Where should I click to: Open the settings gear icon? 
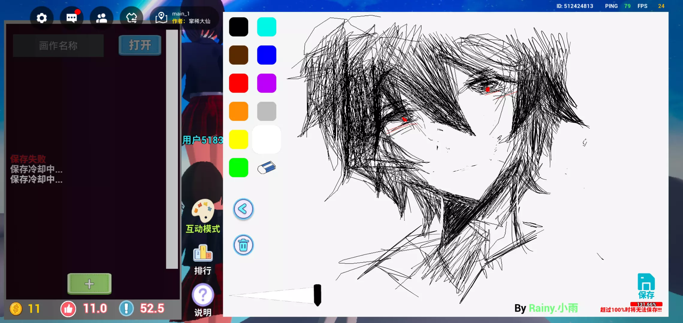coord(42,18)
